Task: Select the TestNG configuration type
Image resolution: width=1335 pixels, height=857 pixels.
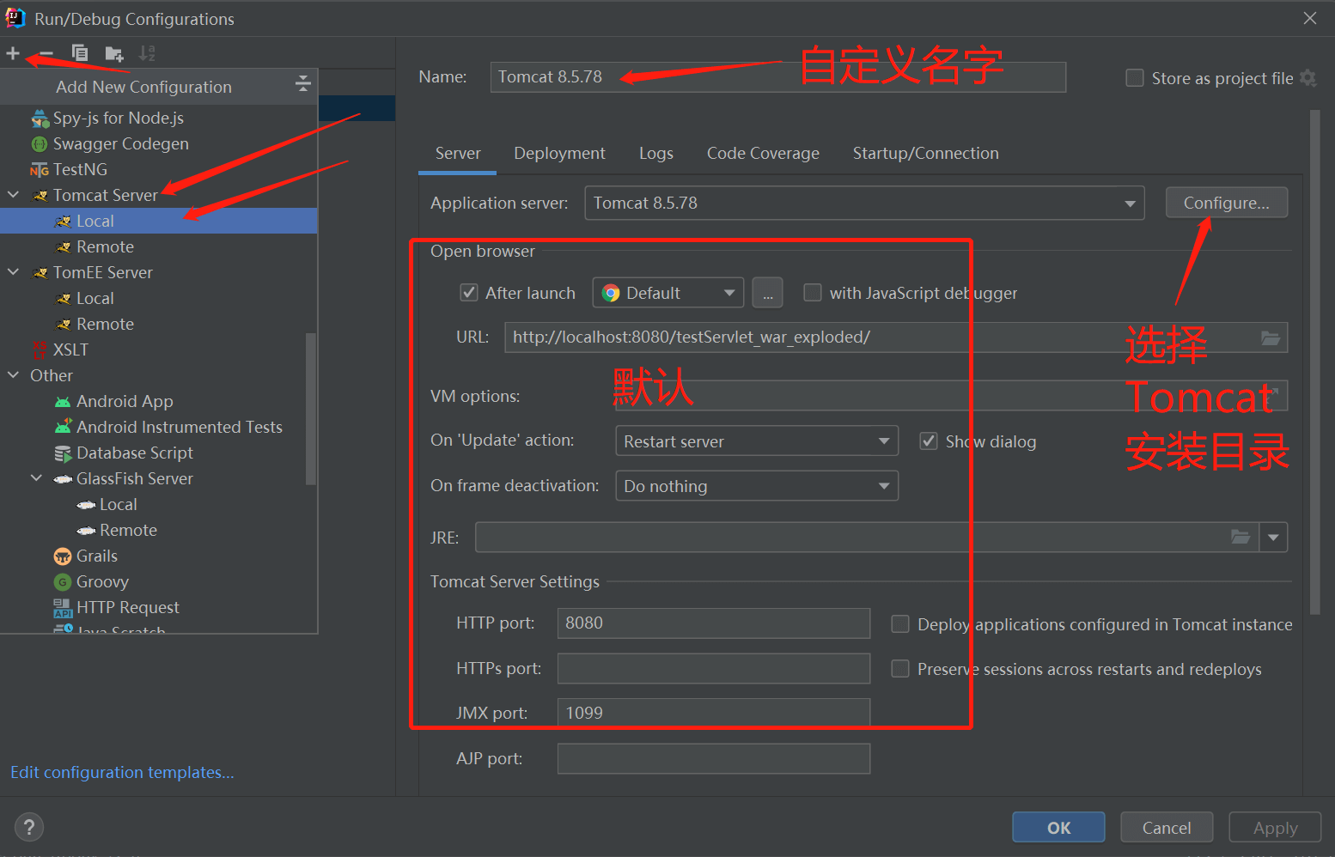Action: (80, 169)
